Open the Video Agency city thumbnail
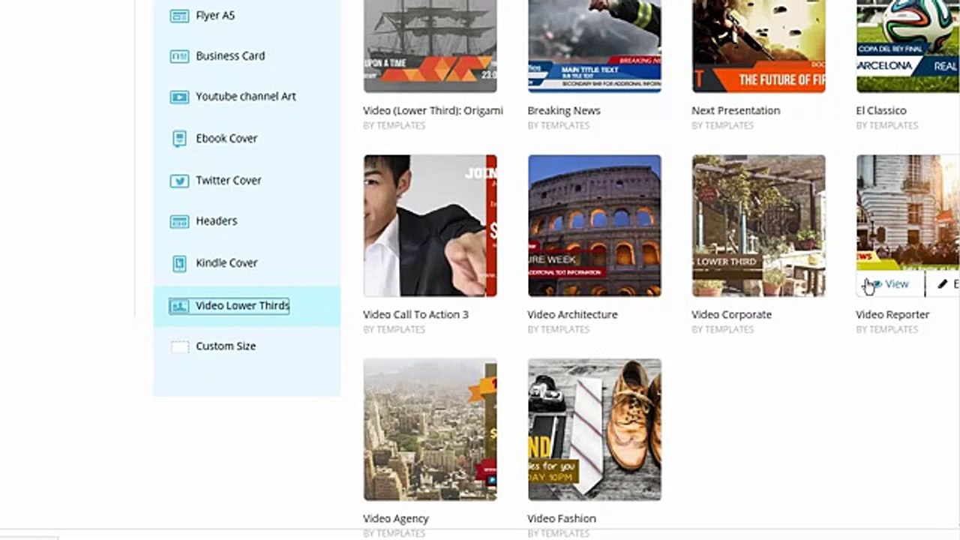The width and height of the screenshot is (960, 540). click(430, 430)
